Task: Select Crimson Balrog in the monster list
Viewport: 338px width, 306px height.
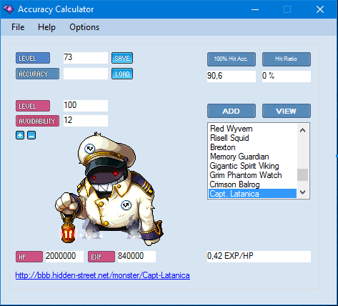Action: (x=234, y=184)
